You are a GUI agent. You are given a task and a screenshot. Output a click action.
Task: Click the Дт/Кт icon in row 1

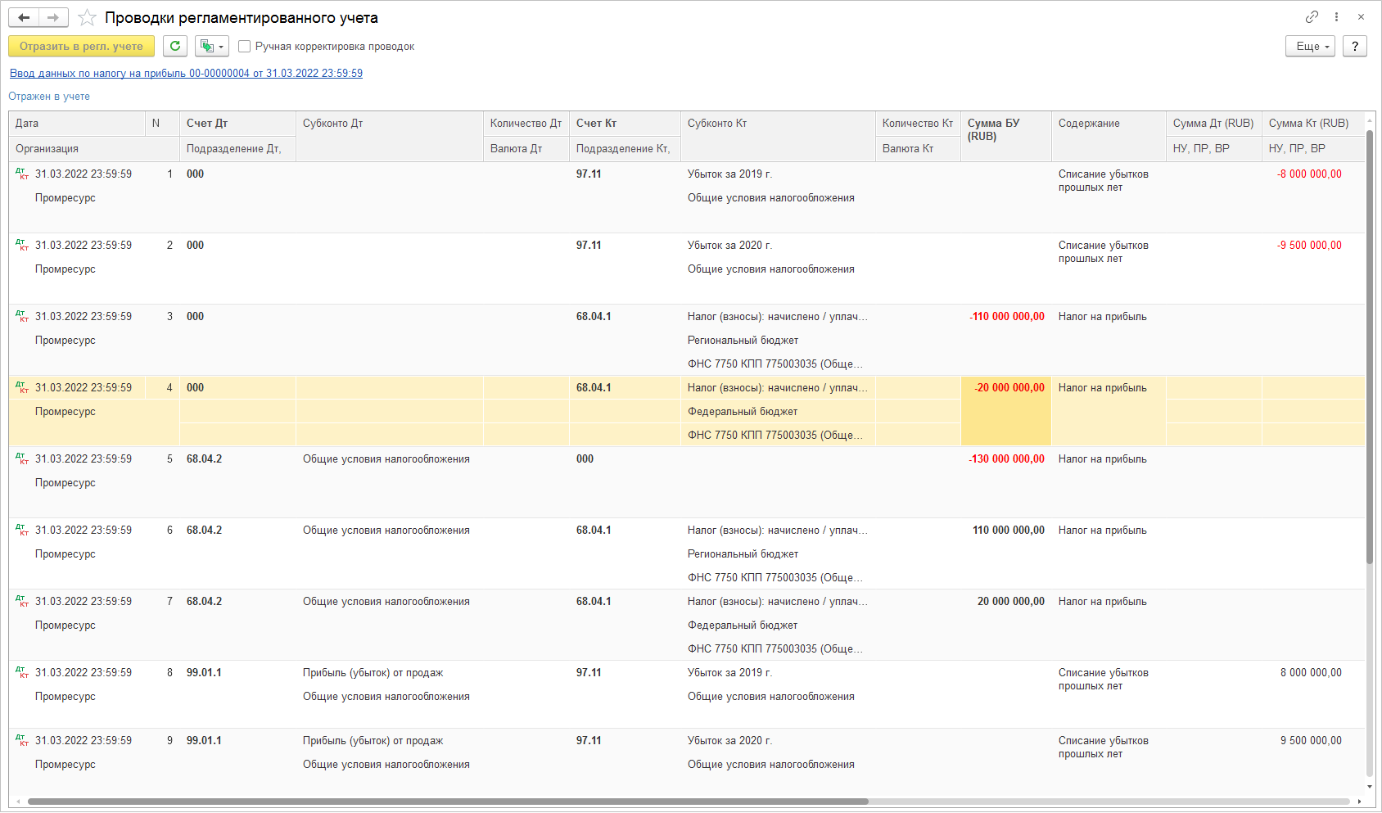tap(22, 174)
